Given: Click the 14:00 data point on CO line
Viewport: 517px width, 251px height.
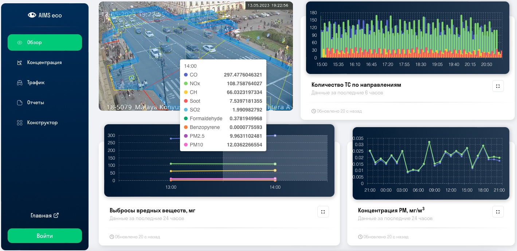Looking at the screenshot, I should [x=275, y=136].
